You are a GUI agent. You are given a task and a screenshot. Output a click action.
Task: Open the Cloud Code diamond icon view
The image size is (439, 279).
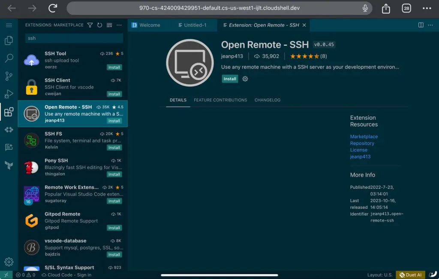tap(9, 130)
